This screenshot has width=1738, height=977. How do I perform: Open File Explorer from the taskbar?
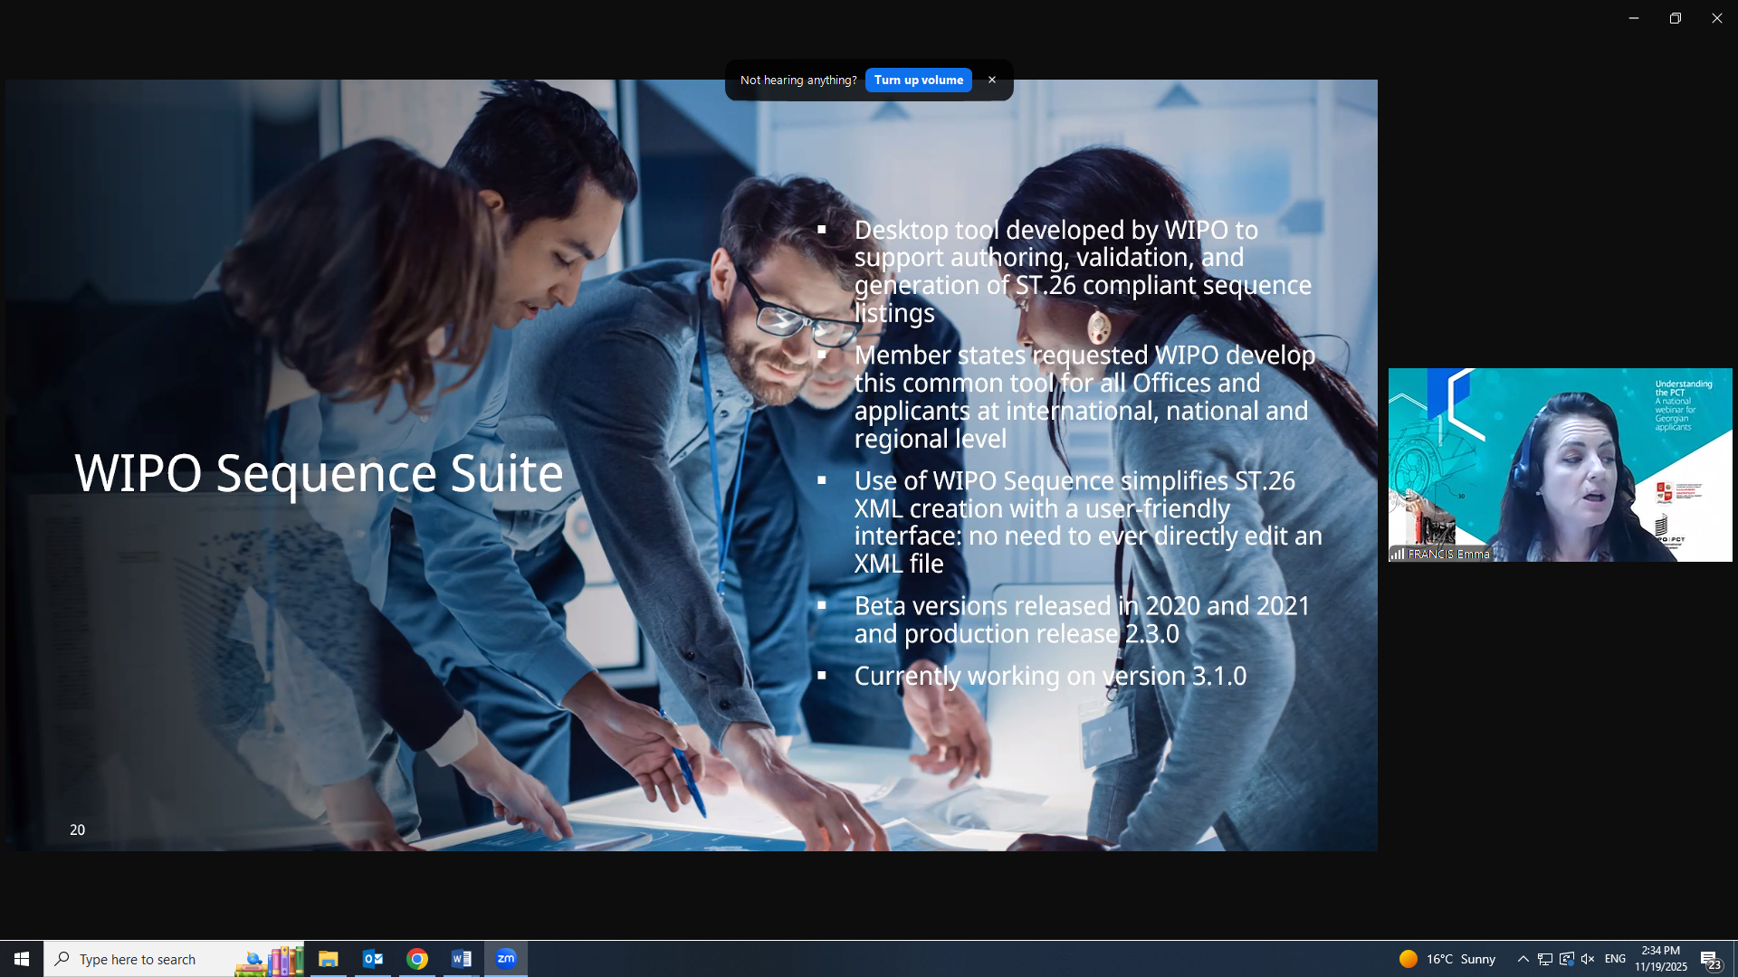click(328, 959)
